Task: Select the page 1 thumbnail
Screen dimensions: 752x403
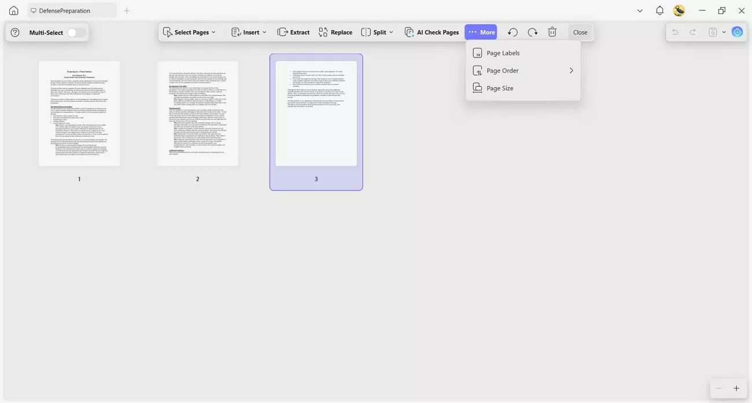Action: [x=79, y=113]
